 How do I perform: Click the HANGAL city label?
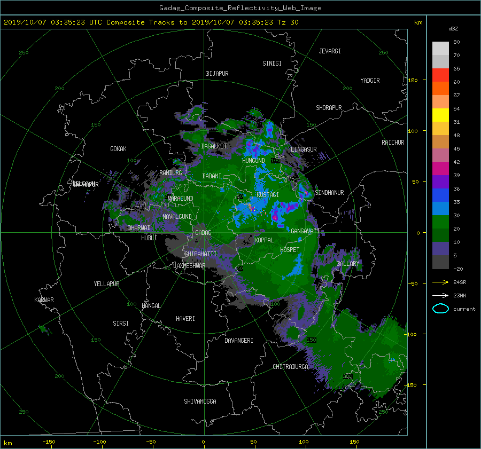coord(151,306)
